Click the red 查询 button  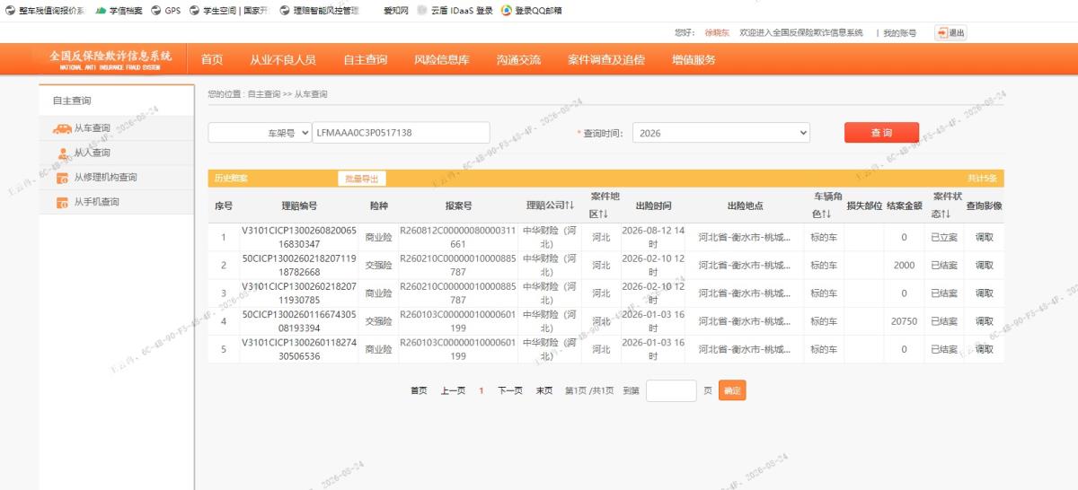(x=881, y=133)
